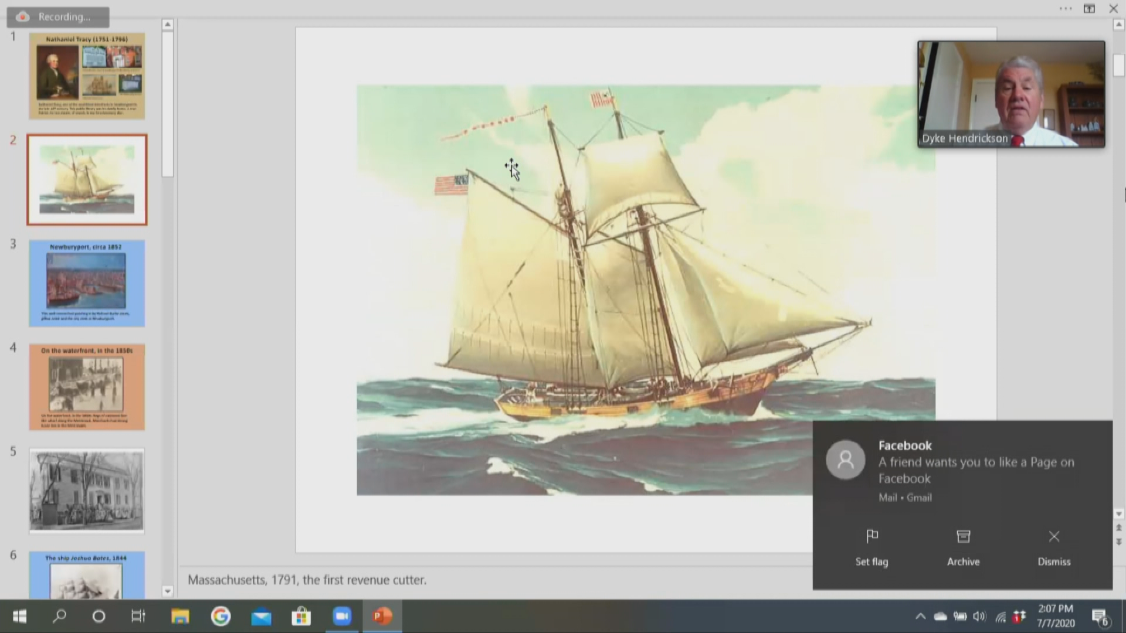Select slide 1 Nathaniel Tracy thumbnail

[x=87, y=76]
